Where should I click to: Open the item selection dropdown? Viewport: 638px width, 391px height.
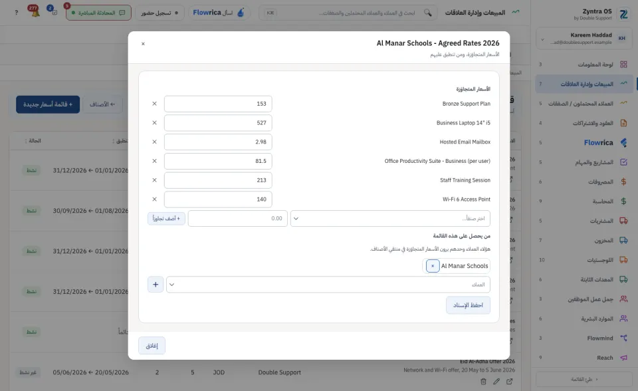[390, 219]
